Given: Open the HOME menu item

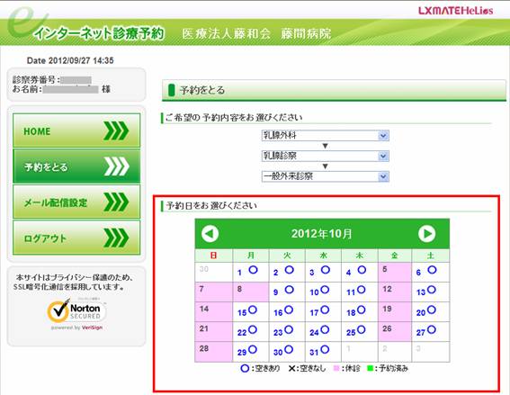Looking at the screenshot, I should [x=76, y=130].
